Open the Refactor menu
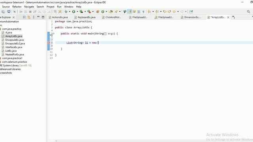 17,7
